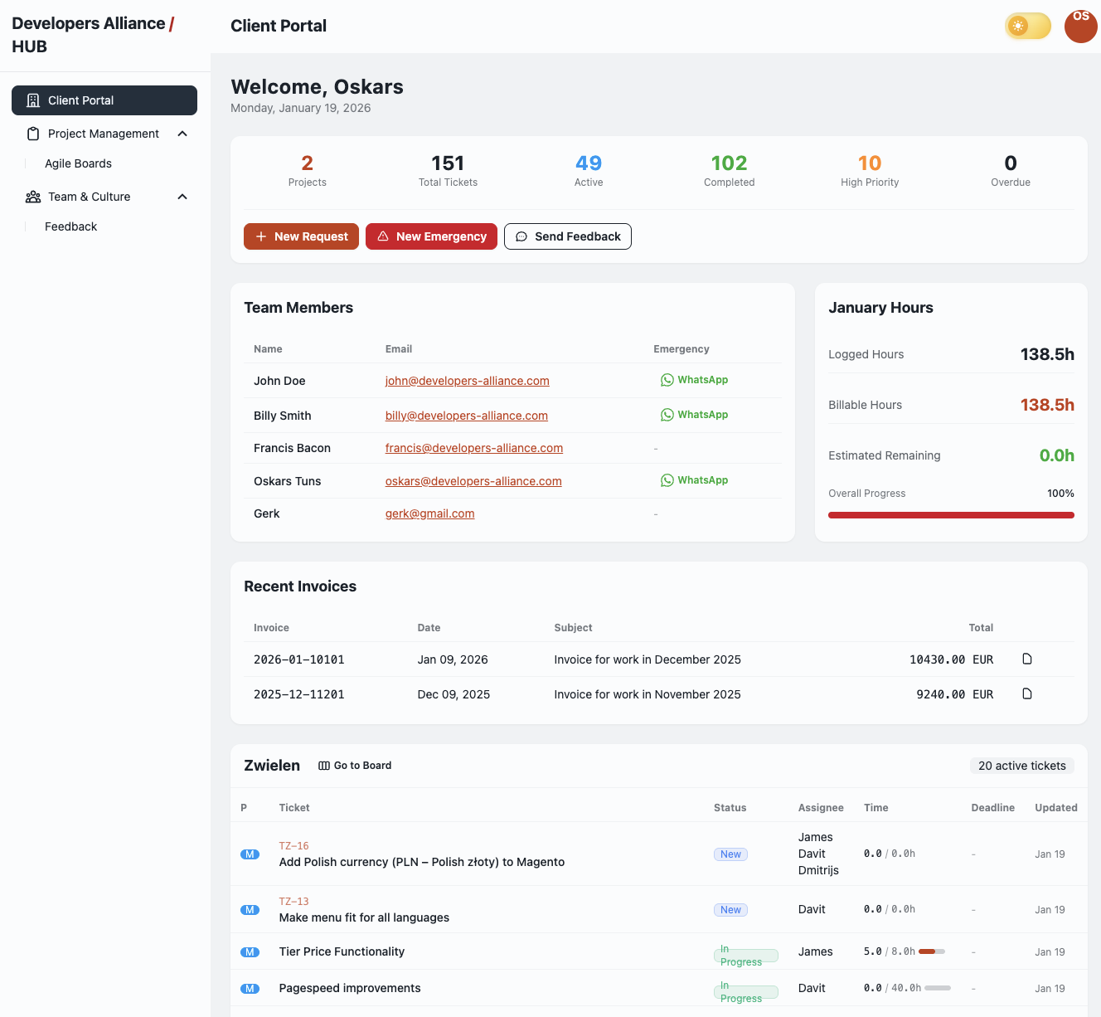
Task: Download the invoice document for 2026-01-10101
Action: [1027, 659]
